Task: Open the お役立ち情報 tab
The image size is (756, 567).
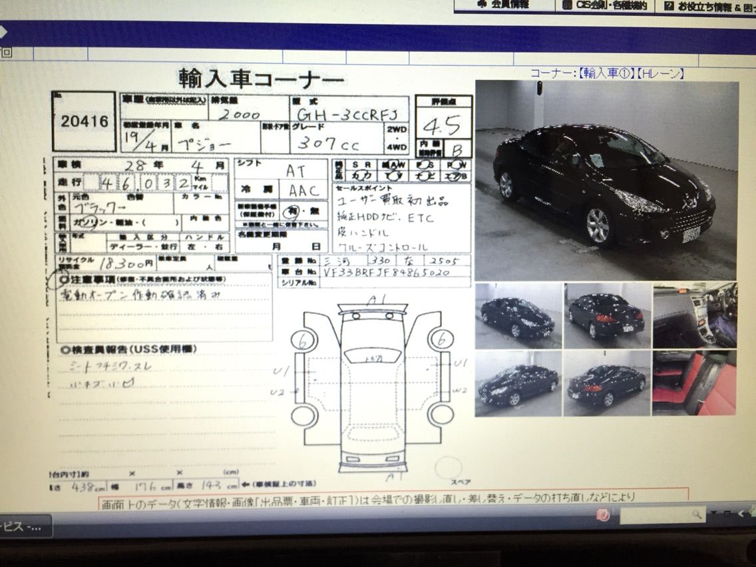Action: (x=707, y=6)
